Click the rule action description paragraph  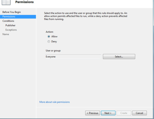pyautogui.click(x=86, y=16)
